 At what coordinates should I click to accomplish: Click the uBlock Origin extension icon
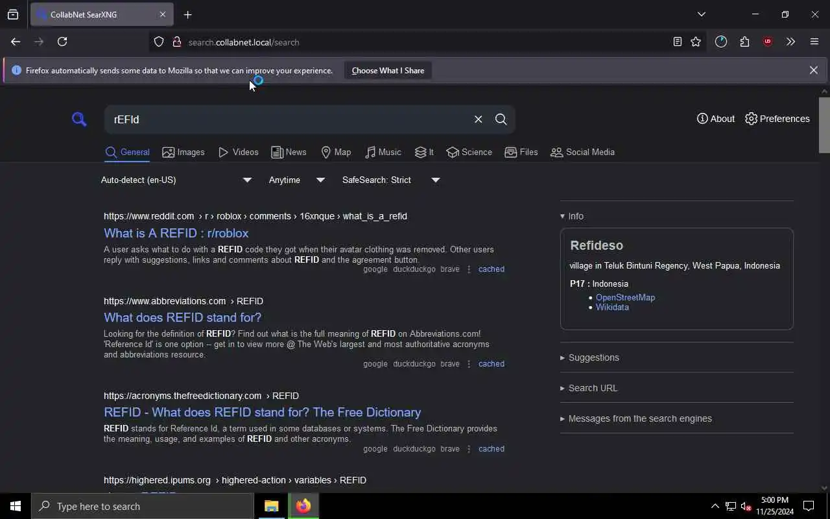tap(768, 42)
